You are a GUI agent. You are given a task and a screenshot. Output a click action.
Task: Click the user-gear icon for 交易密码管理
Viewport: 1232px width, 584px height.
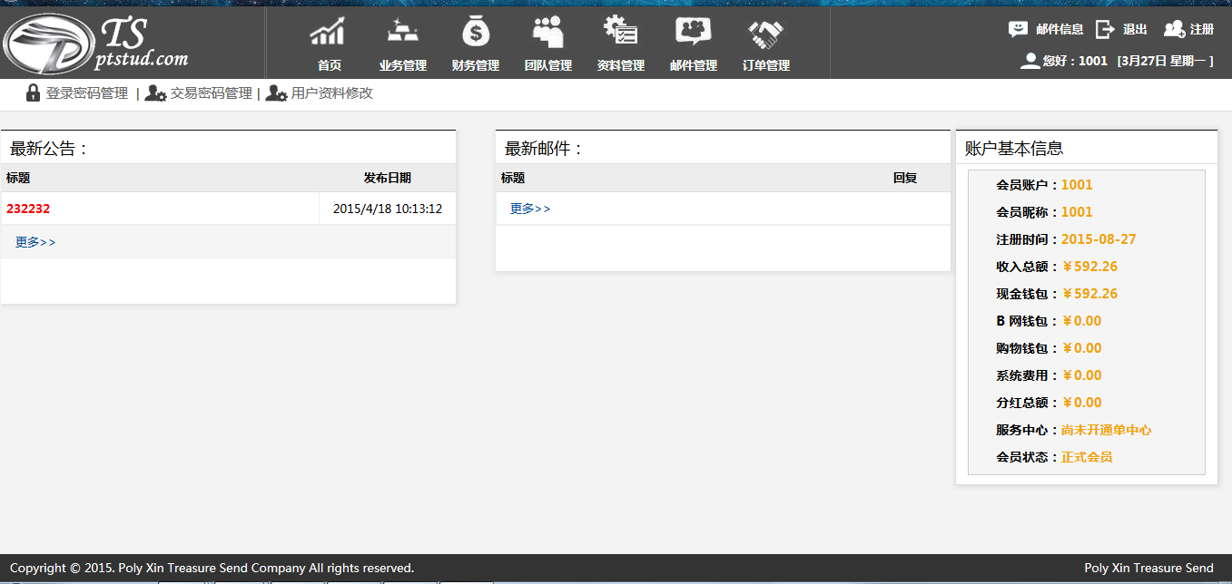[155, 93]
